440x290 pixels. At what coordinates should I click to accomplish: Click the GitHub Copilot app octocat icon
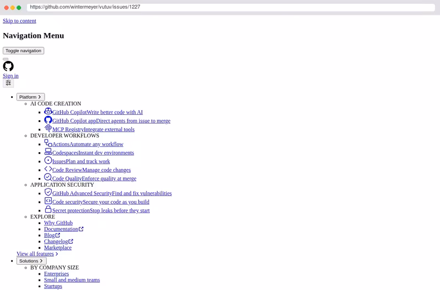(x=48, y=120)
